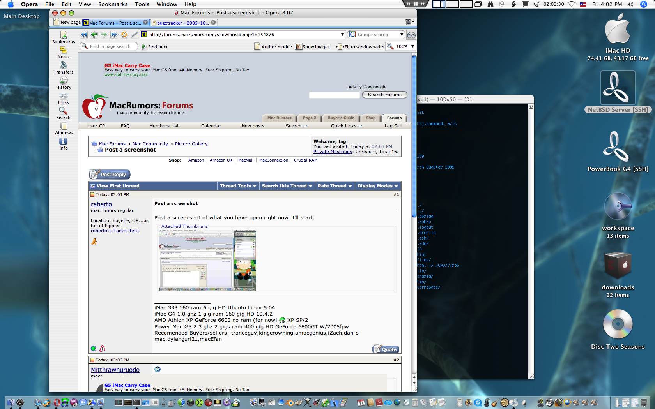Click the forum search text field
655x409 pixels.
[334, 95]
